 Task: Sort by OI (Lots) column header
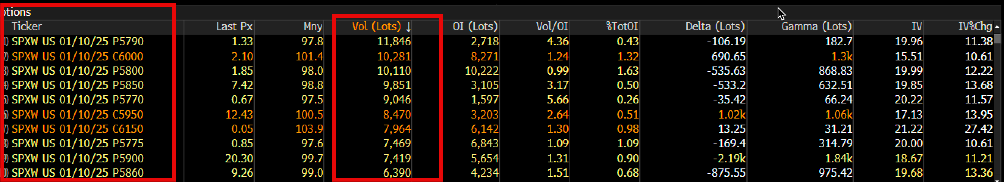475,26
